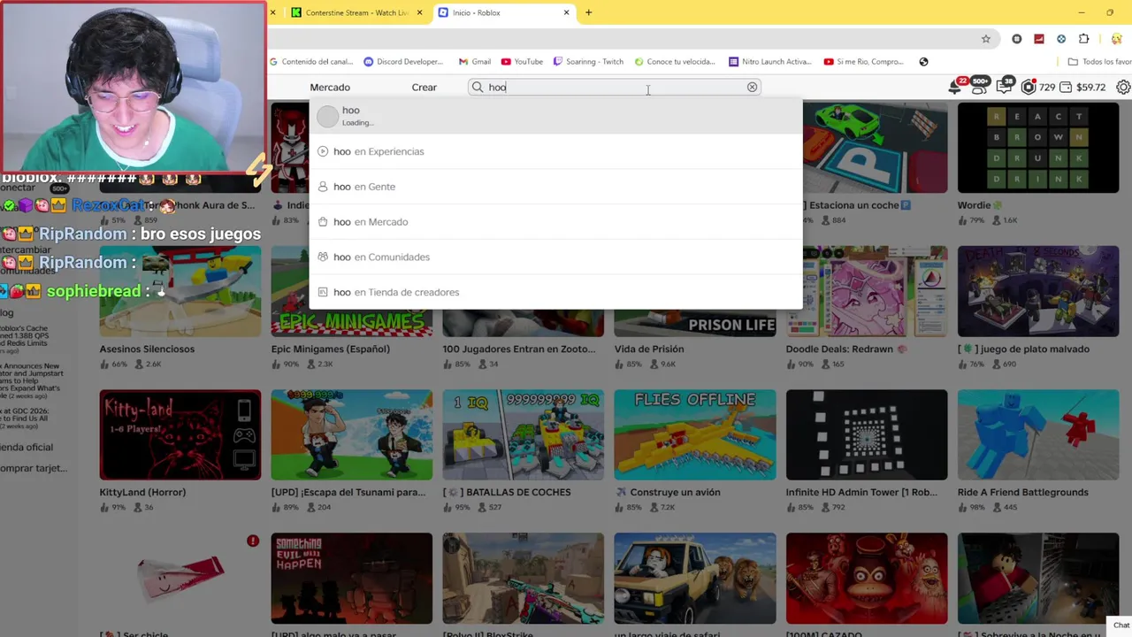
Task: Open Ride A Friend Battlegrounds thumbnail
Action: (1038, 434)
